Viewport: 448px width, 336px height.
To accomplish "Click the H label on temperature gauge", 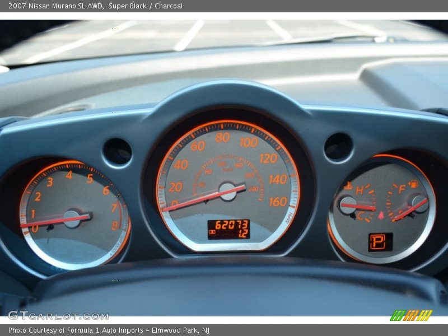I will [359, 190].
